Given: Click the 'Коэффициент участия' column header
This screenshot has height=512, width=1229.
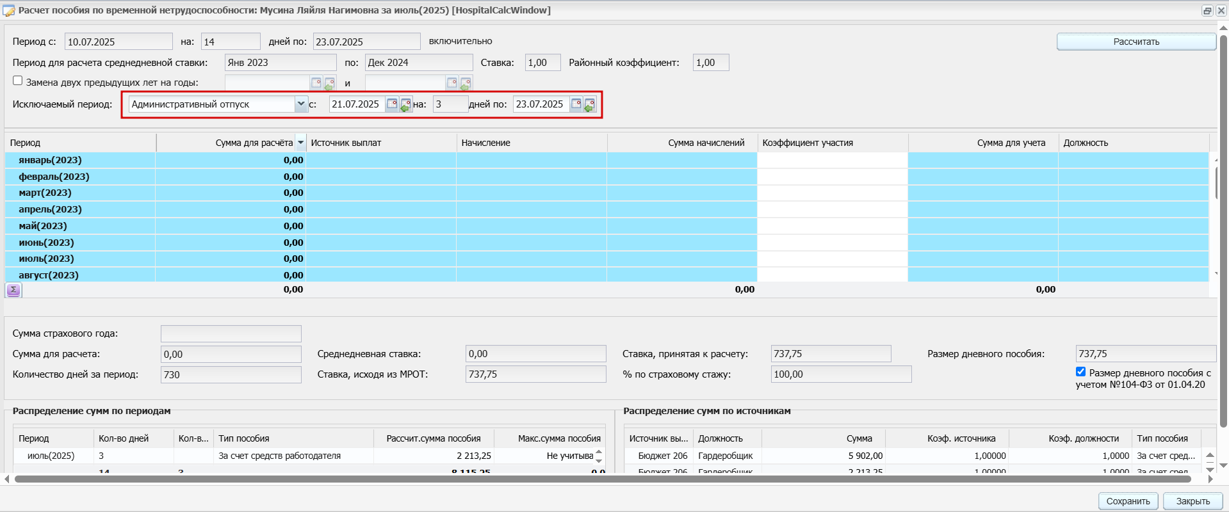Looking at the screenshot, I should pyautogui.click(x=833, y=143).
